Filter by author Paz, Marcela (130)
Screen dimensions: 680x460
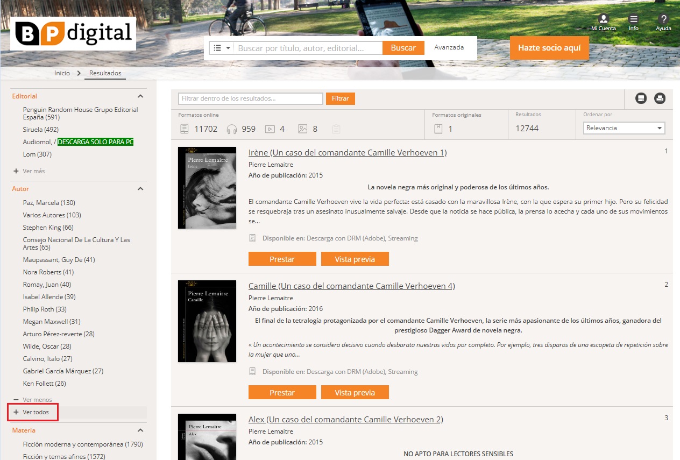point(49,203)
